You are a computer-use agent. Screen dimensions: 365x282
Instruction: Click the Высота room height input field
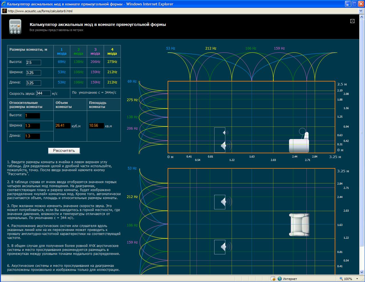click(x=33, y=62)
